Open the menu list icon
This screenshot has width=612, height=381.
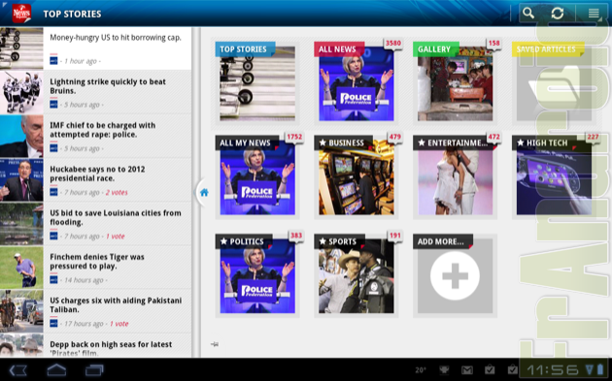(594, 13)
